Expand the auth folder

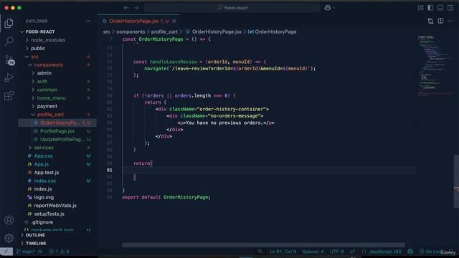click(57, 81)
